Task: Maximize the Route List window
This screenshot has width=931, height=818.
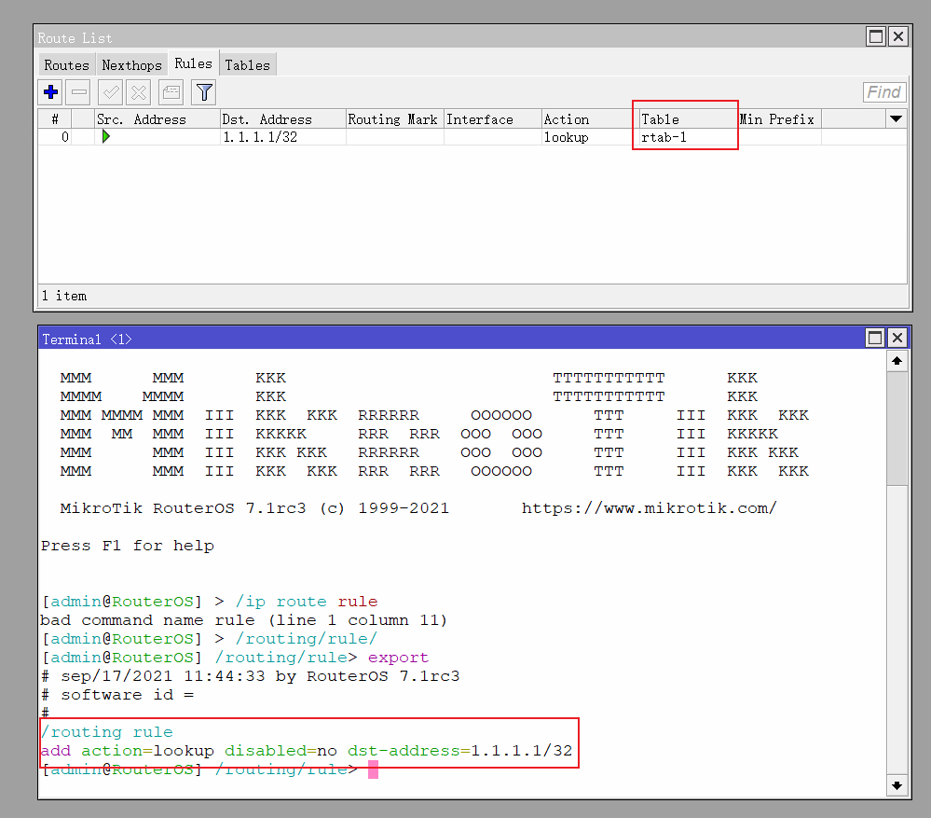Action: 876,36
